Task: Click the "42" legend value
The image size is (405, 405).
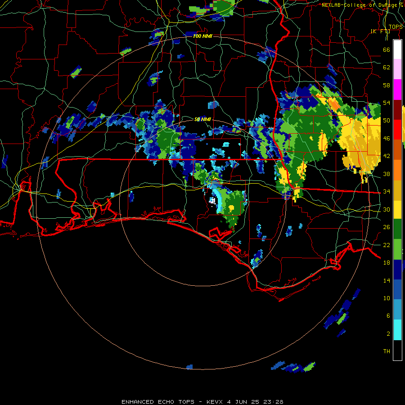Action: coord(387,156)
